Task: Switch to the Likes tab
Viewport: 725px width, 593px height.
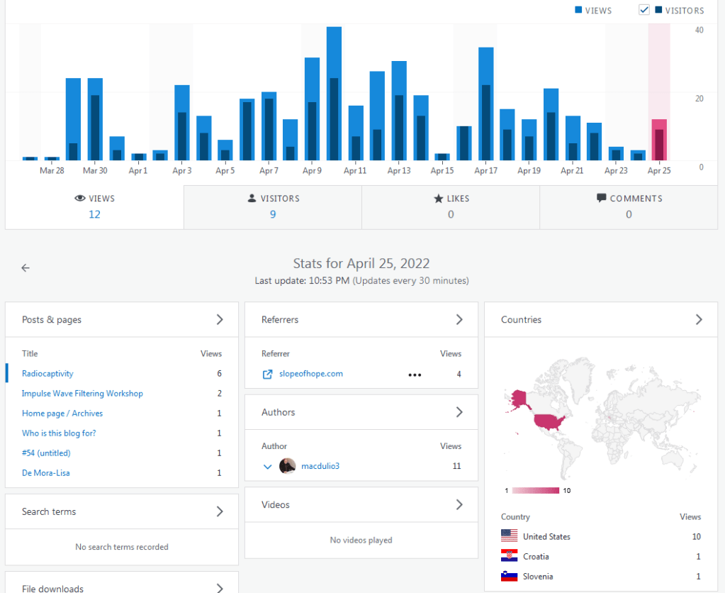Action: pyautogui.click(x=451, y=206)
